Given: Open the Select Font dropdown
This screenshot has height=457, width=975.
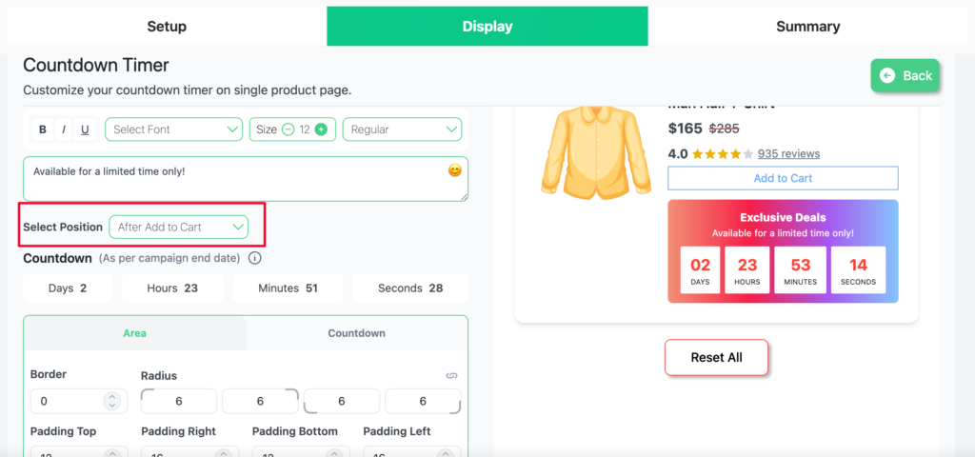Looking at the screenshot, I should click(x=174, y=129).
